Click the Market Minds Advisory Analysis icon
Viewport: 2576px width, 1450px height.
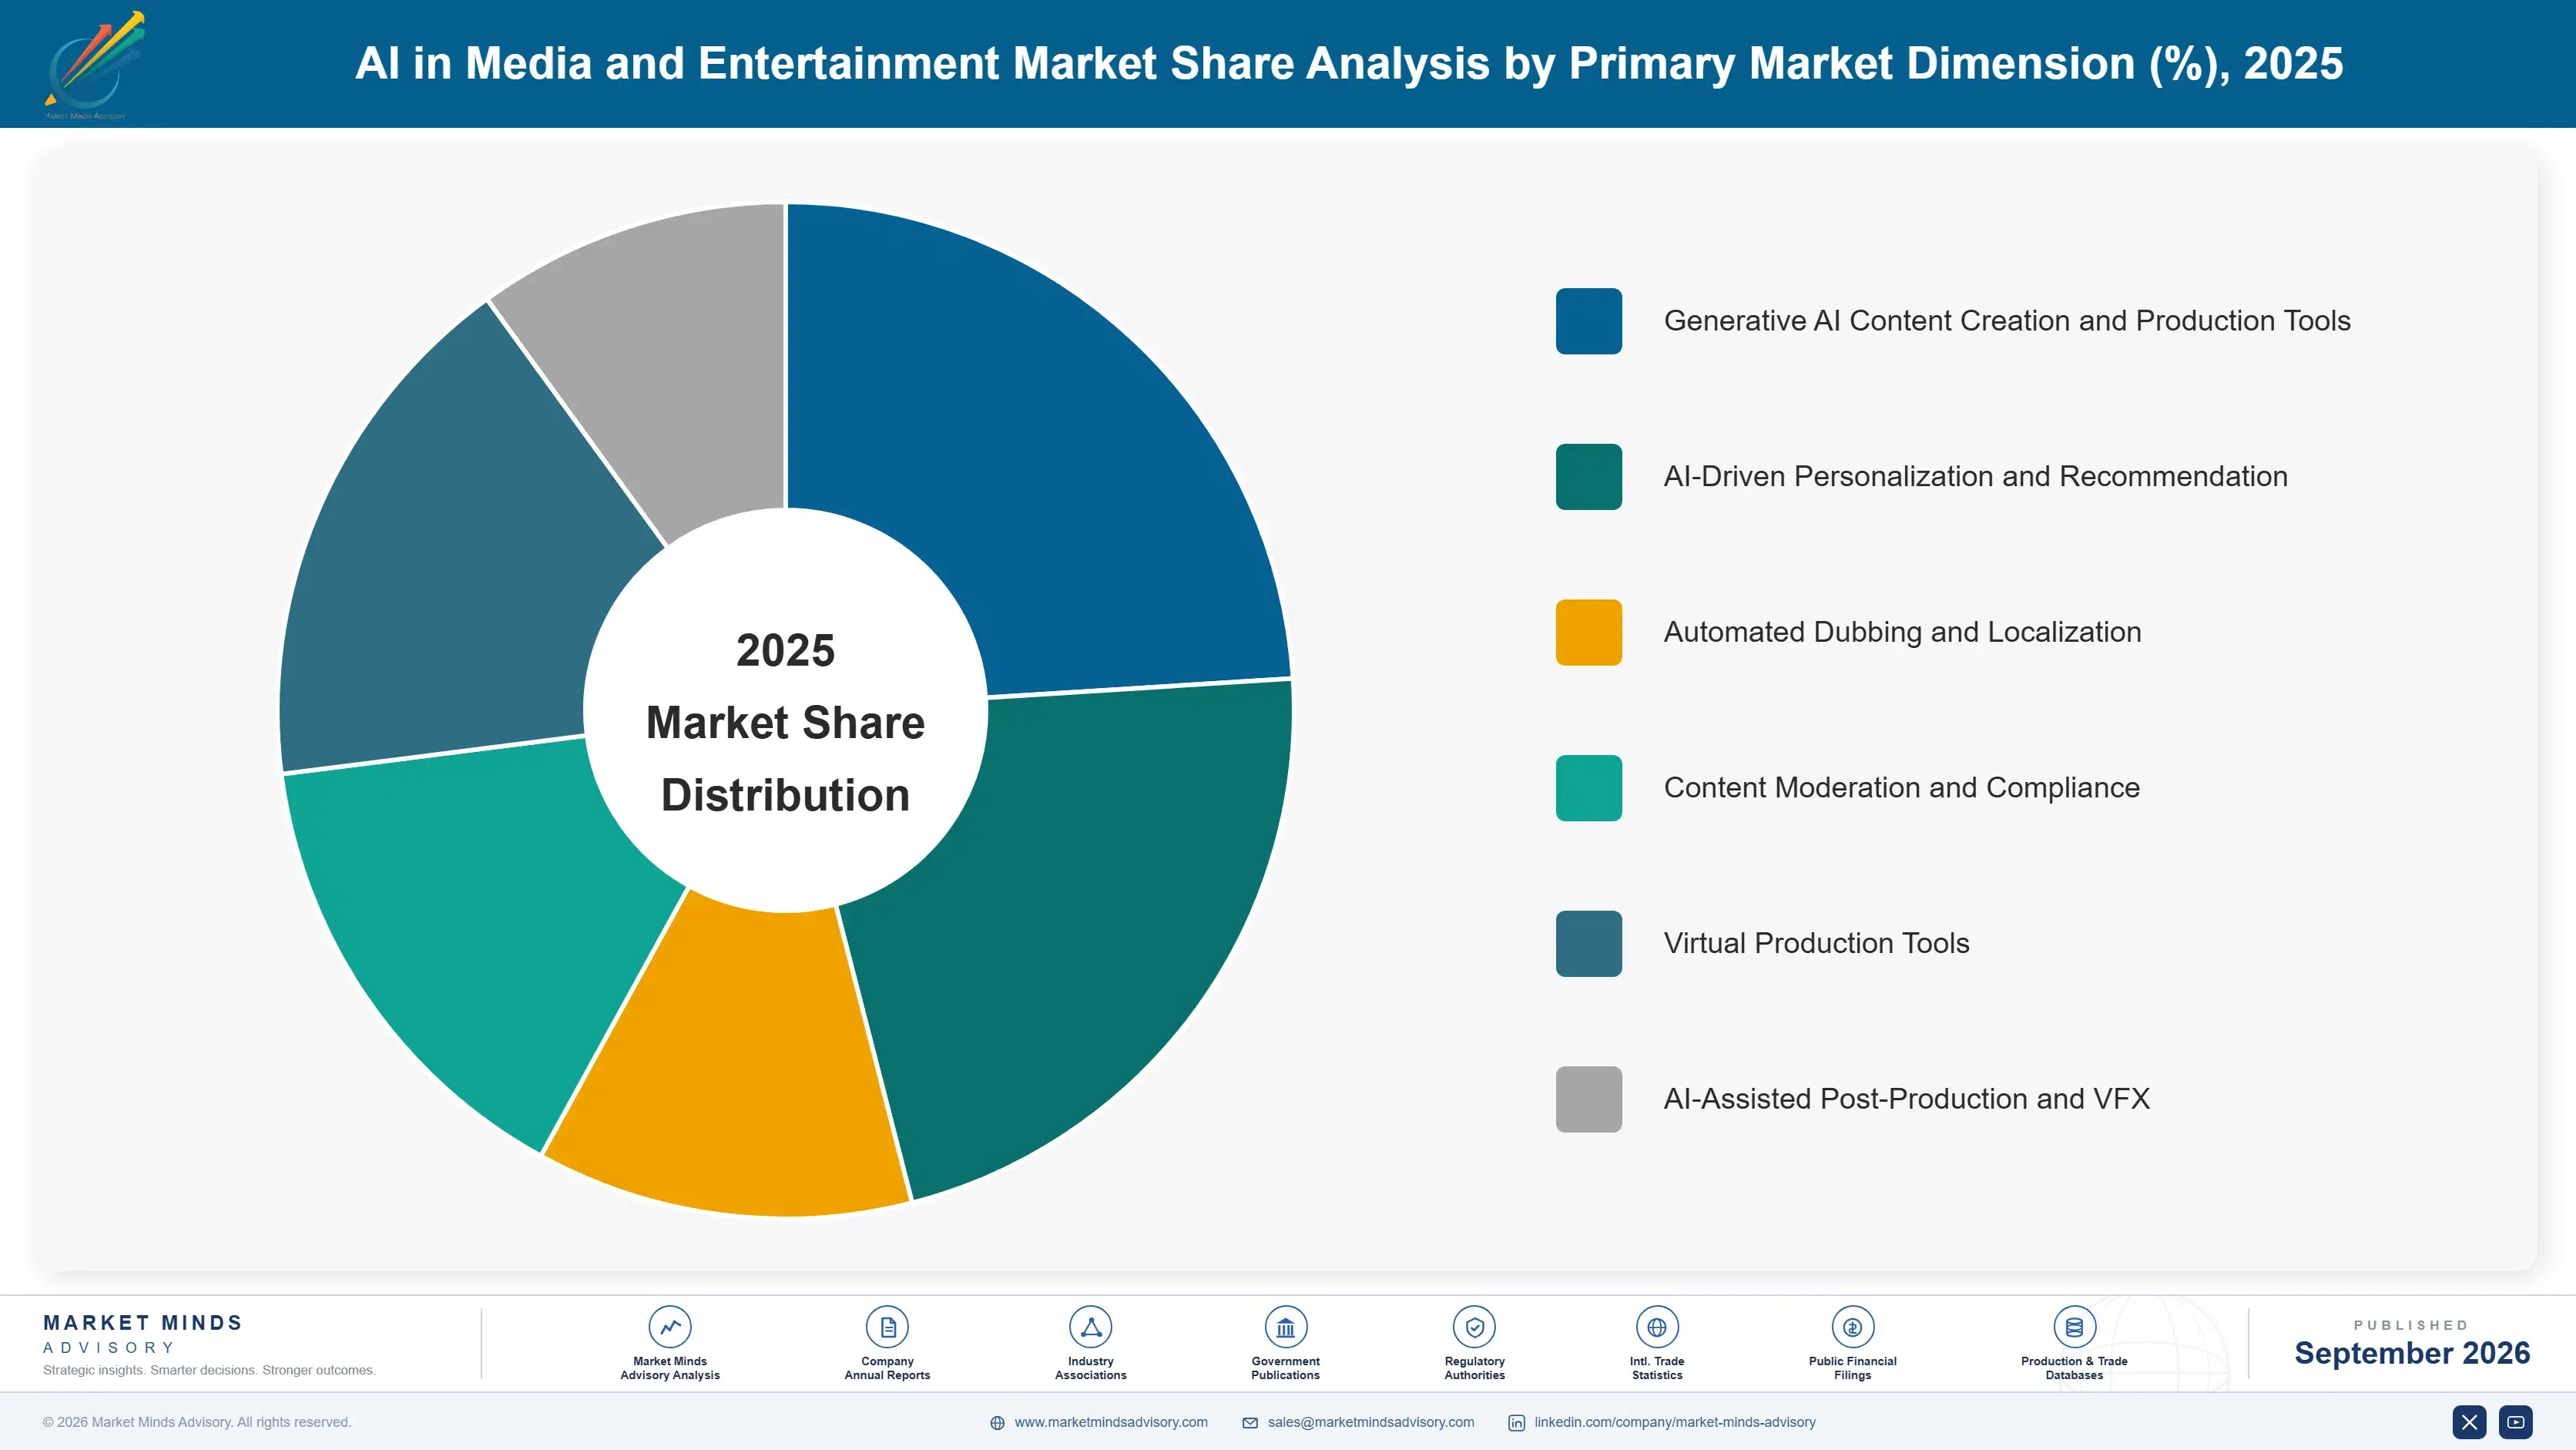[x=669, y=1327]
